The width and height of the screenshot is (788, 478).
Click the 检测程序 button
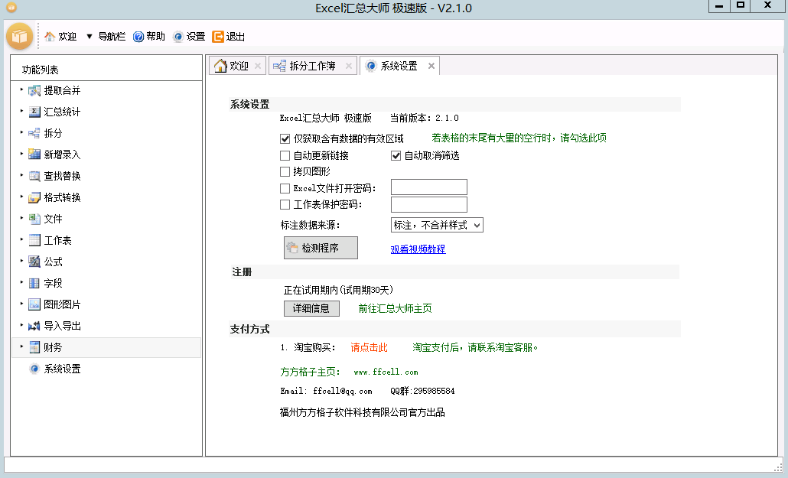point(321,248)
